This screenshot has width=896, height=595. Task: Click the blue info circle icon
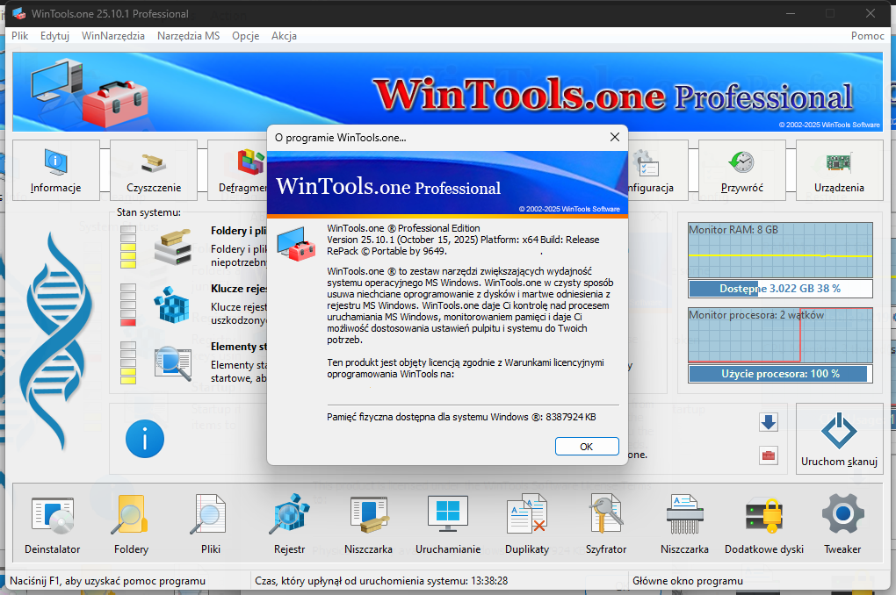click(145, 439)
